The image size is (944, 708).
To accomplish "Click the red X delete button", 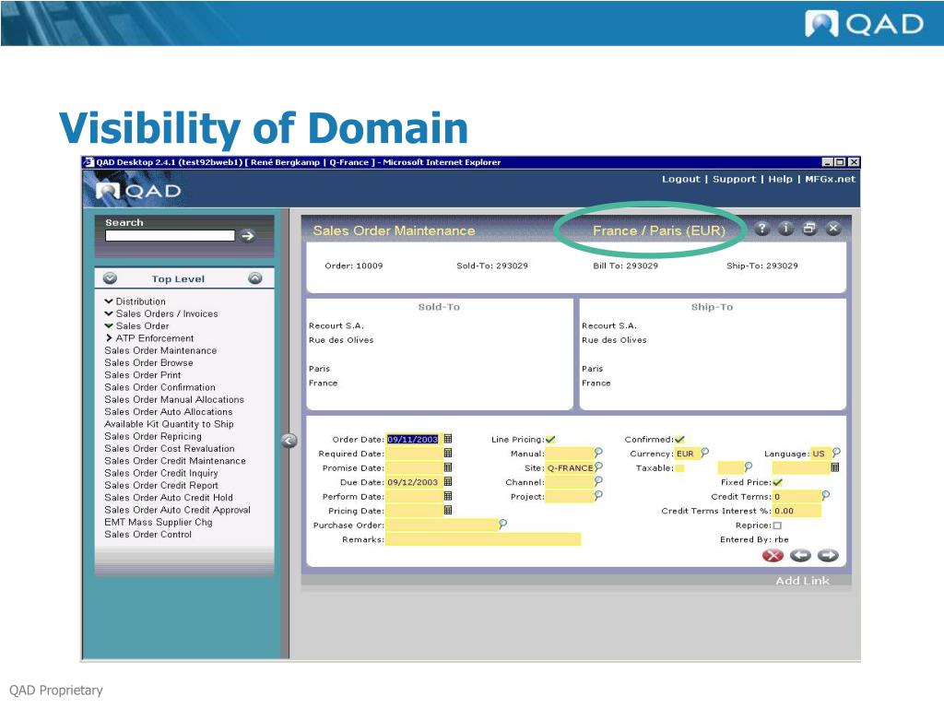I will [773, 555].
